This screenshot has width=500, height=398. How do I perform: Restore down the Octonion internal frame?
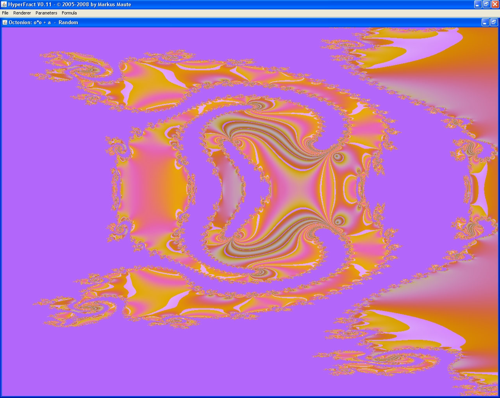[493, 22]
